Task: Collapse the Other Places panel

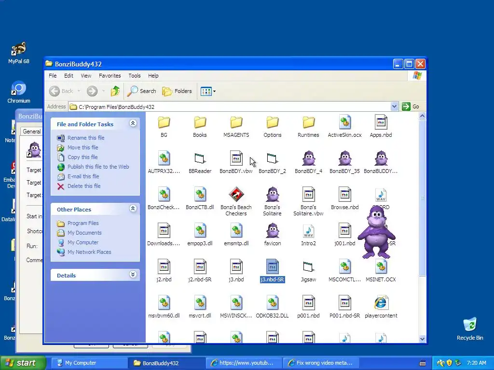Action: pos(133,208)
